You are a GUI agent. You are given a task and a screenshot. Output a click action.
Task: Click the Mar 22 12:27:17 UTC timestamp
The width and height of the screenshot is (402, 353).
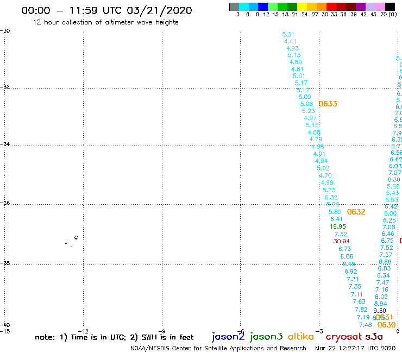[355, 348]
